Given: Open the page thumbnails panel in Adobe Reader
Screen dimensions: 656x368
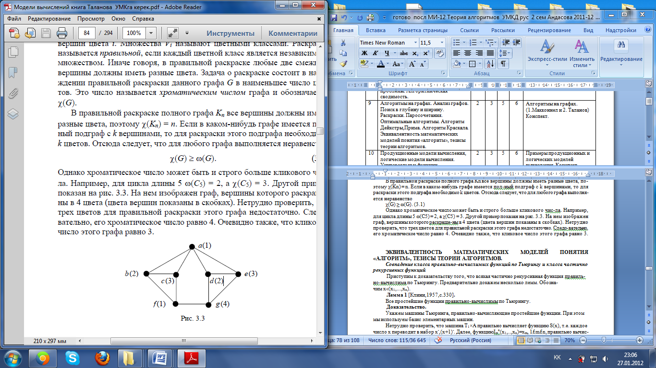Looking at the screenshot, I should coord(13,52).
